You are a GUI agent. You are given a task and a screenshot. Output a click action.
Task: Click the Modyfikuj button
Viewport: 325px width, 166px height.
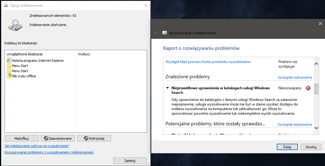point(22,138)
